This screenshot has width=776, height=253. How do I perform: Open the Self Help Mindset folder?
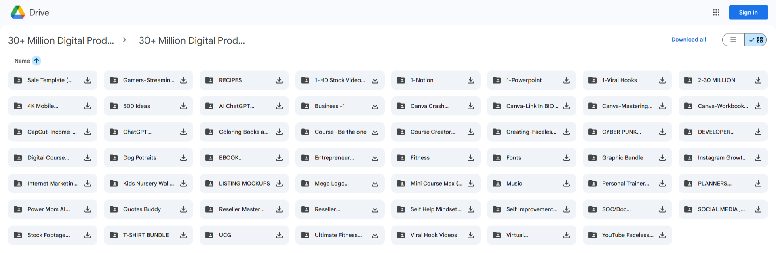click(436, 209)
